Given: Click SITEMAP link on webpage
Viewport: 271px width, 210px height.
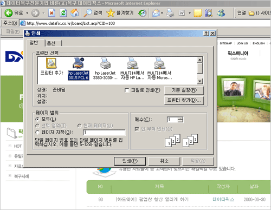Looking at the screenshot, I should pyautogui.click(x=226, y=43).
